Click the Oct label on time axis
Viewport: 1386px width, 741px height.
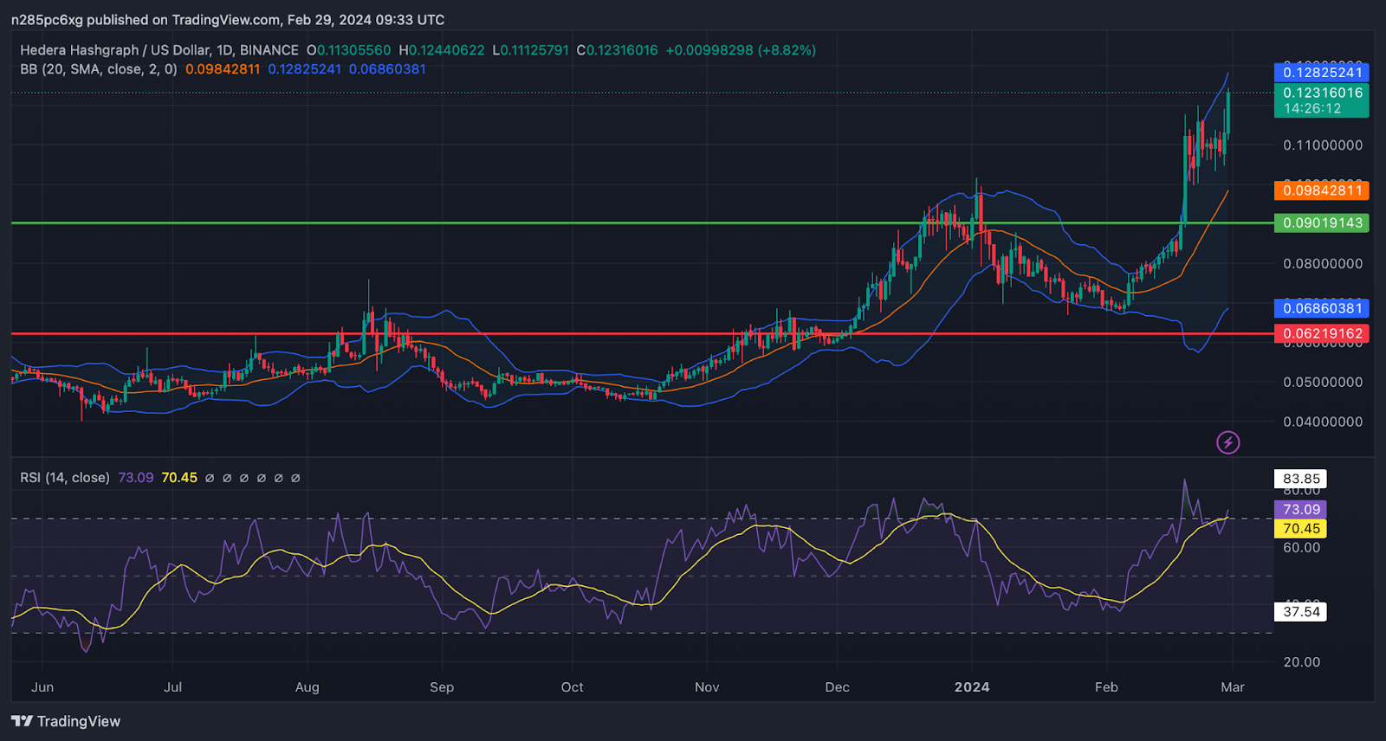click(x=573, y=687)
